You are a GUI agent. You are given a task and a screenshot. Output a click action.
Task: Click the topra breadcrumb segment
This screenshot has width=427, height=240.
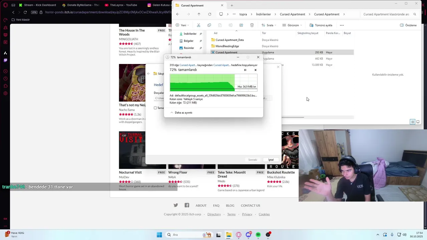(243, 14)
